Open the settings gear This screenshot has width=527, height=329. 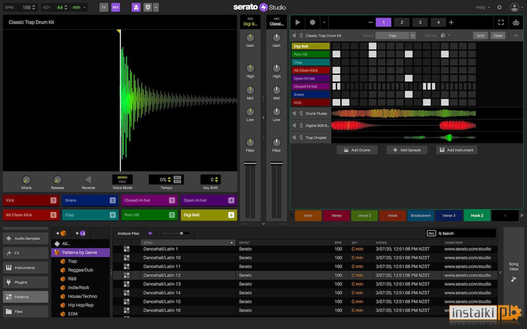(499, 7)
